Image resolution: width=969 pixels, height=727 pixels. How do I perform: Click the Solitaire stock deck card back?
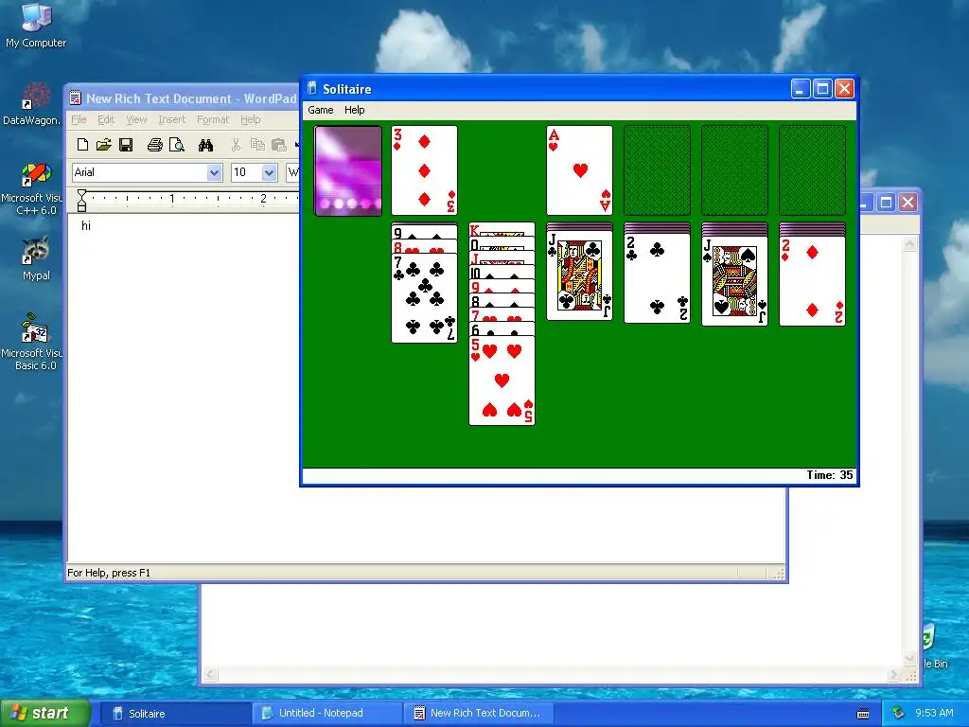tap(348, 170)
